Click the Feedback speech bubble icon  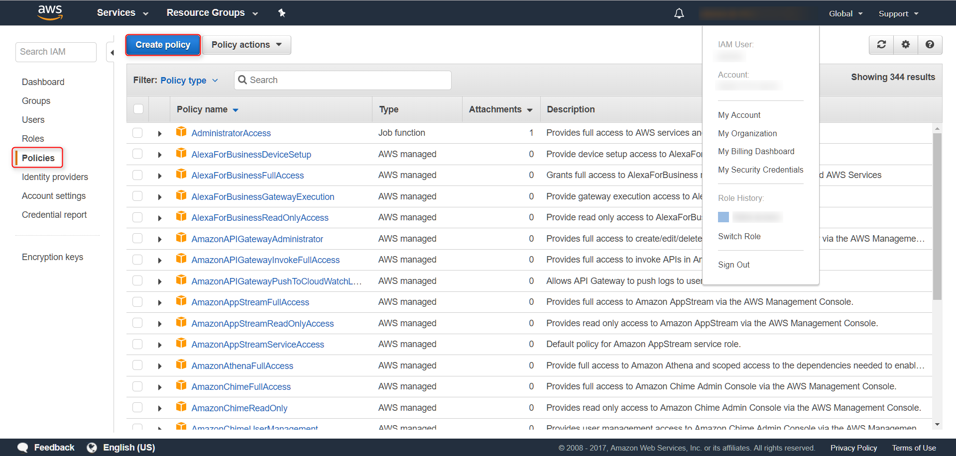coord(23,448)
